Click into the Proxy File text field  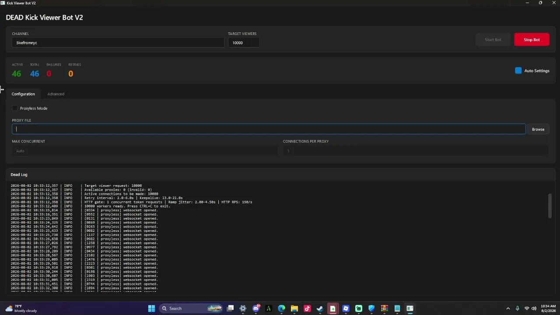click(269, 129)
